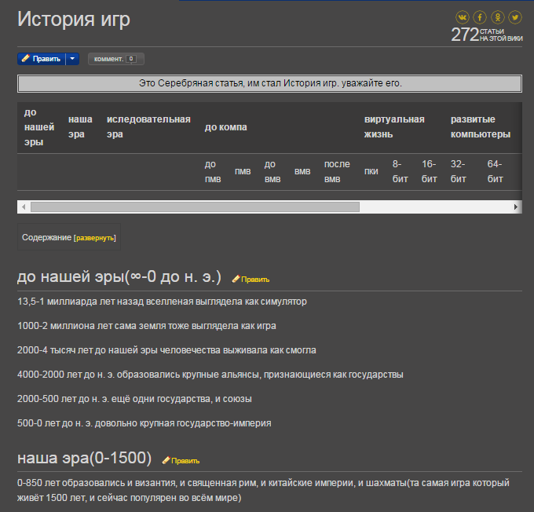
Task: Open dropdown arrow next to Править button
Action: click(x=72, y=59)
